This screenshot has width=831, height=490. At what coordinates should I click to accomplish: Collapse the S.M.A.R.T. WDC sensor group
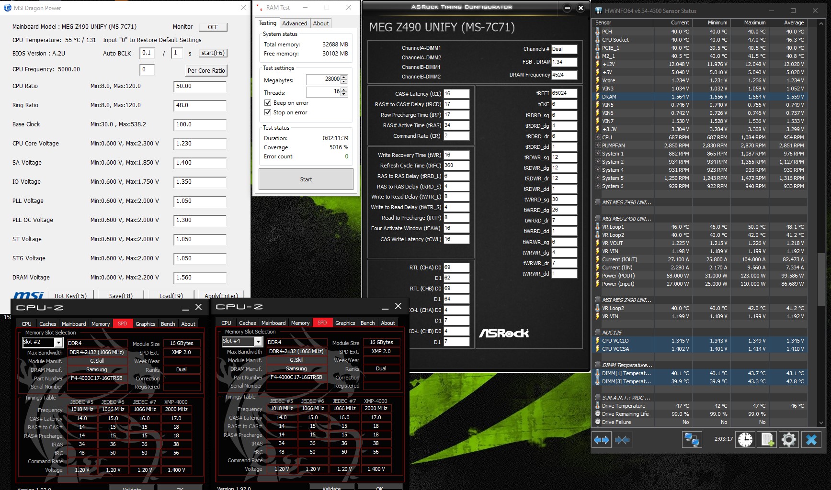[x=597, y=398]
